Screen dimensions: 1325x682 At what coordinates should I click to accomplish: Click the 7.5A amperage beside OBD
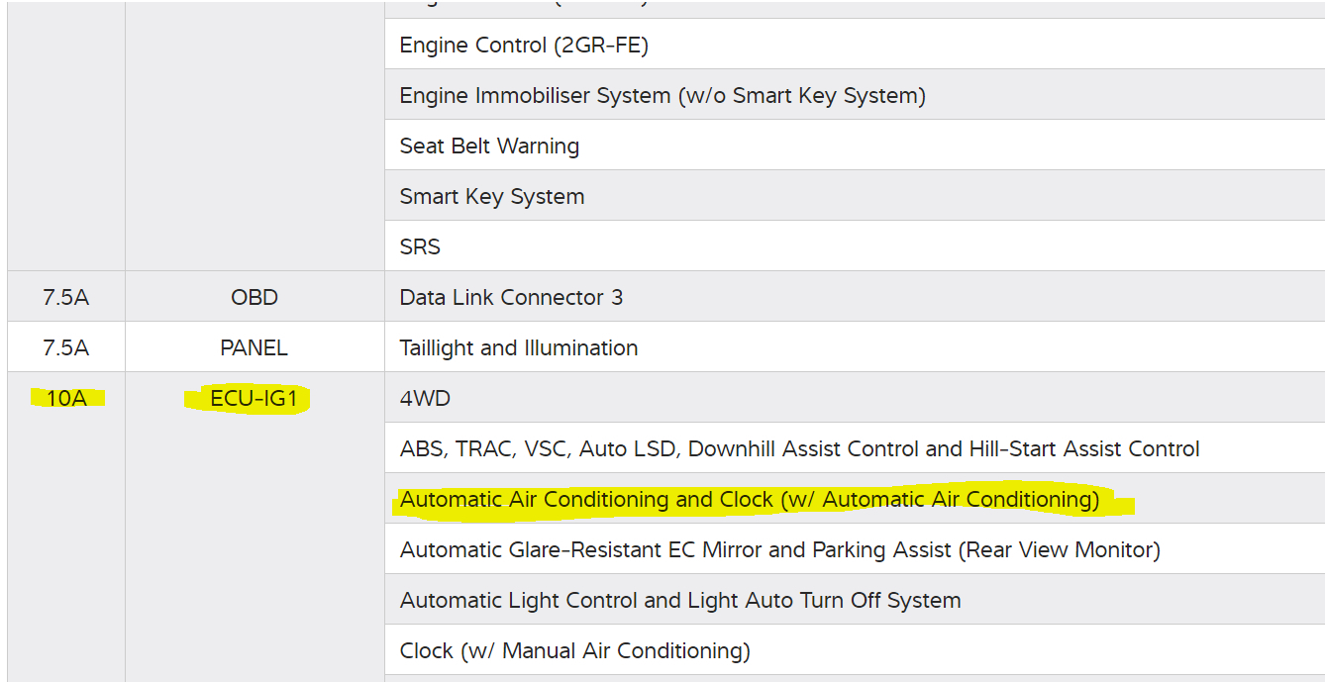tap(65, 297)
